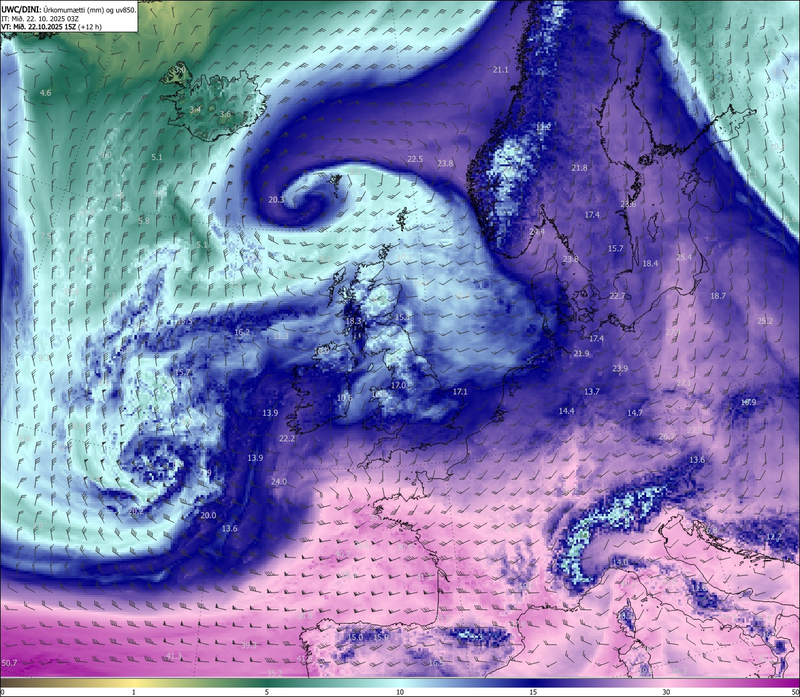Click the 16.2 value west of Scotland

(x=242, y=332)
